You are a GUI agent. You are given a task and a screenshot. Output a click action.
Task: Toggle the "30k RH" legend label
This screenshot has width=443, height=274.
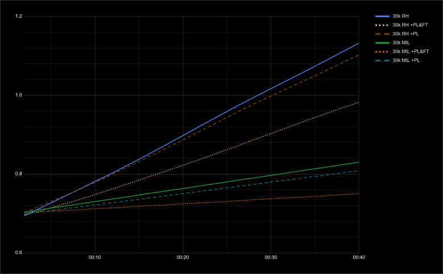pos(400,16)
